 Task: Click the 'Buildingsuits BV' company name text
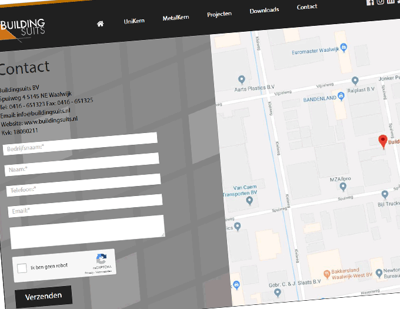pos(19,89)
